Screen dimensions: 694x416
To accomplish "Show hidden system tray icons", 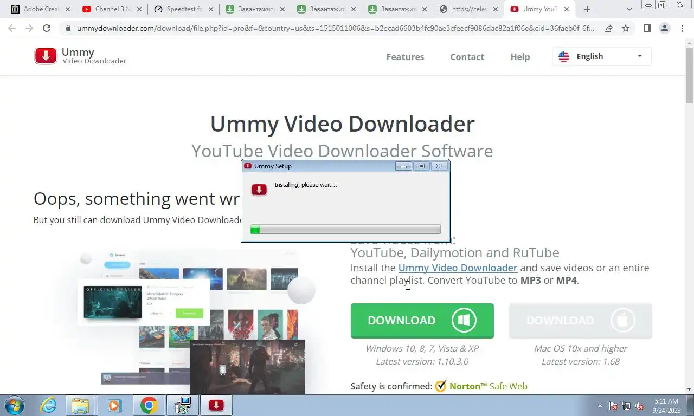I will 600,405.
